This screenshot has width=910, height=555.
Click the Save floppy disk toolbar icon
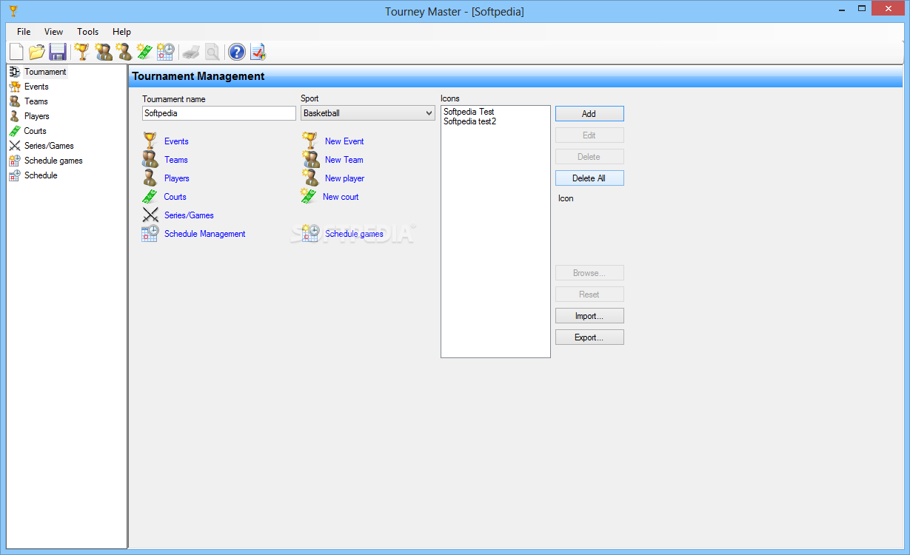[x=58, y=52]
